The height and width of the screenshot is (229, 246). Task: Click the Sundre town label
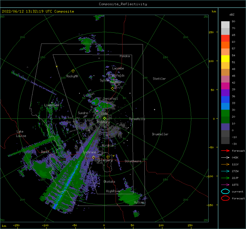coord(83,113)
